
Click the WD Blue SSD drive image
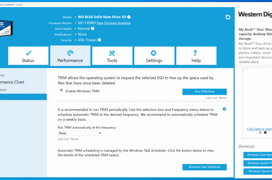click(x=6, y=28)
